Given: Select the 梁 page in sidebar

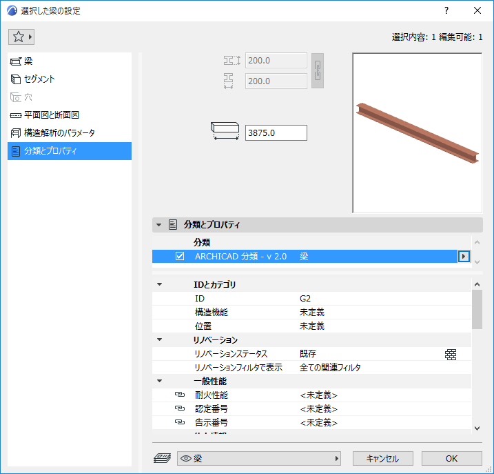Looking at the screenshot, I should click(x=70, y=61).
